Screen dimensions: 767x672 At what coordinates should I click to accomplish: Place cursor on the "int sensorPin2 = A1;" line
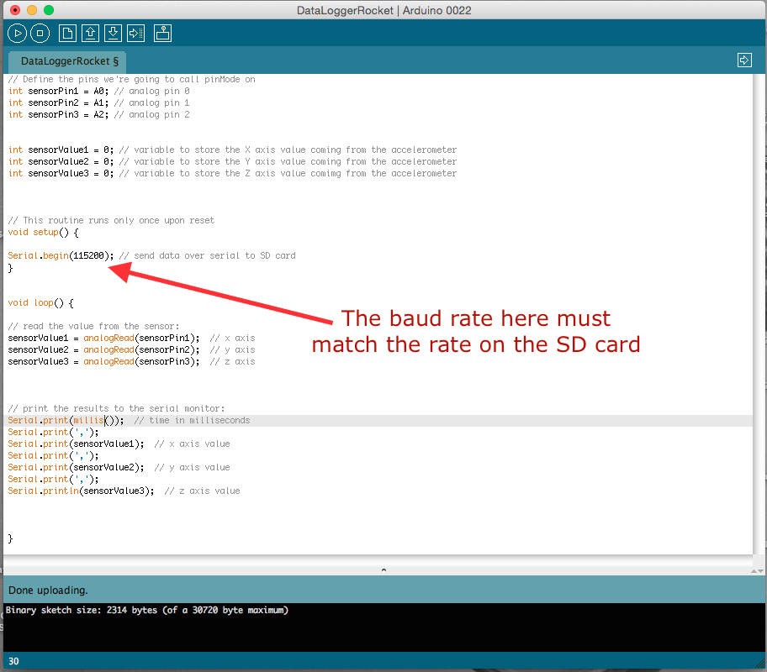click(x=58, y=102)
